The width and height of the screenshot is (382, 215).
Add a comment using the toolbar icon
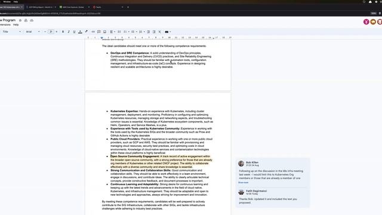(99, 32)
